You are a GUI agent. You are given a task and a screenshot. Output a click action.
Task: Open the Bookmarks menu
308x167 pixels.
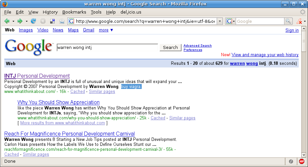coord(74,12)
